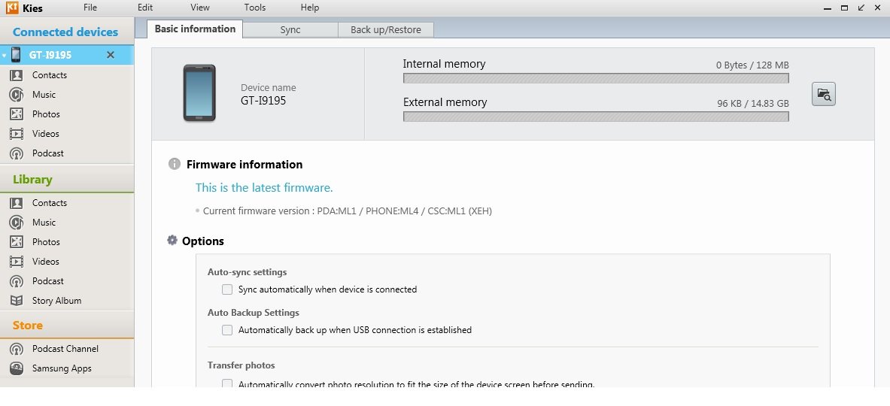
Task: Open Library Photos icon
Action: (17, 241)
